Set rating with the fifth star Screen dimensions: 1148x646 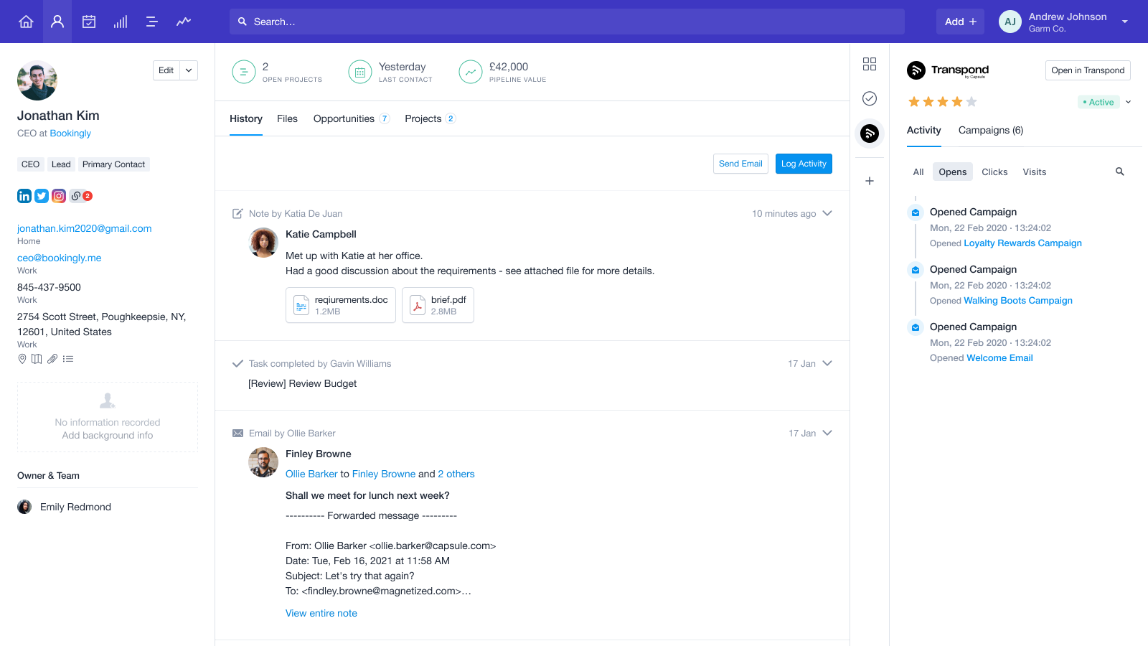[971, 102]
